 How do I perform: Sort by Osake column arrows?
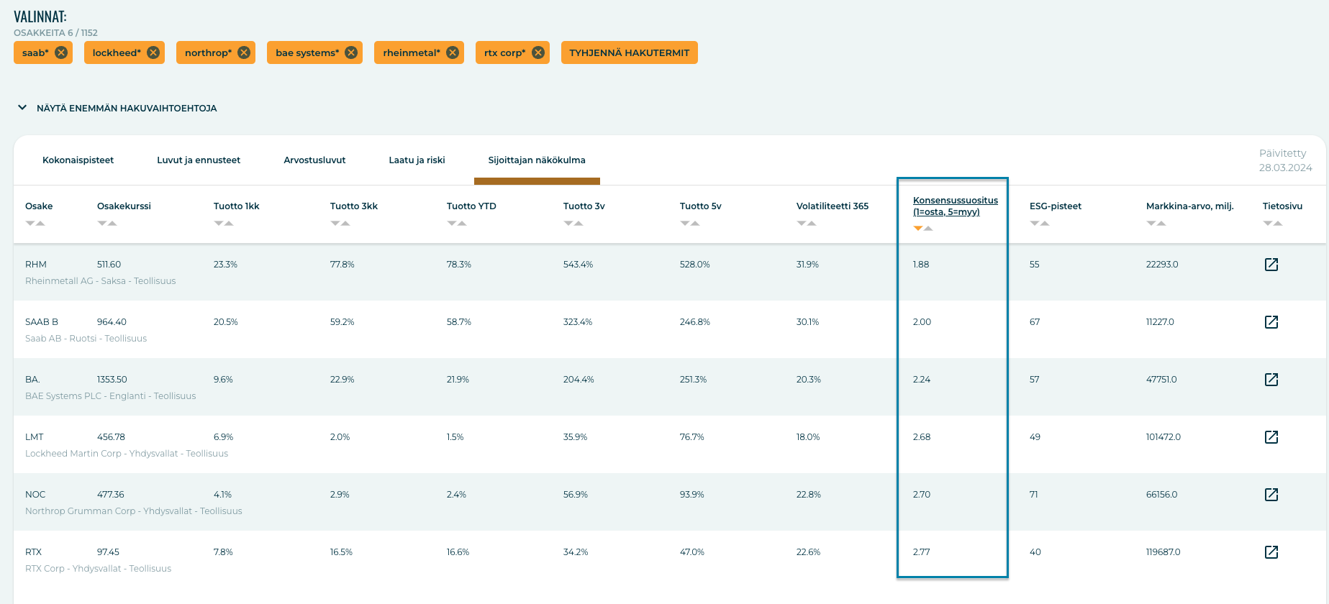(35, 223)
